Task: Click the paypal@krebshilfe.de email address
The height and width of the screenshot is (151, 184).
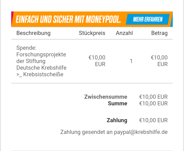Action: pyautogui.click(x=141, y=132)
